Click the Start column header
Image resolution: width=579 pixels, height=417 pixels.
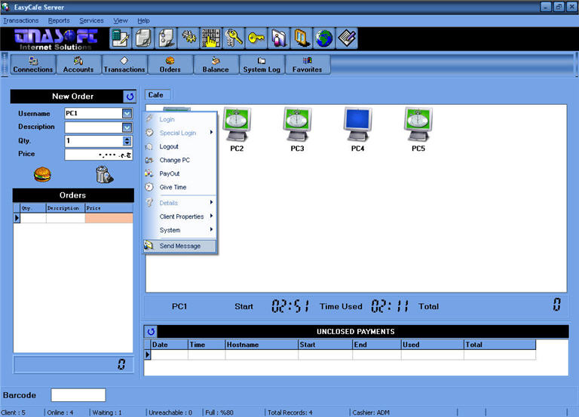[325, 345]
